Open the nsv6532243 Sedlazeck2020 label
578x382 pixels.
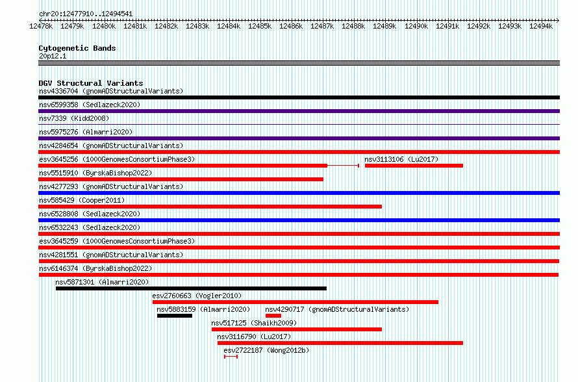pos(90,227)
